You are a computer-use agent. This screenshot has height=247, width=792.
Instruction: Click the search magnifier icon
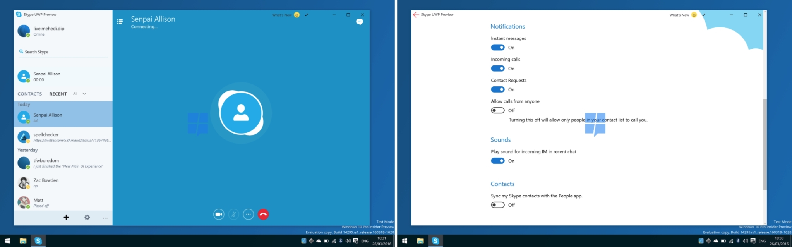coord(21,51)
